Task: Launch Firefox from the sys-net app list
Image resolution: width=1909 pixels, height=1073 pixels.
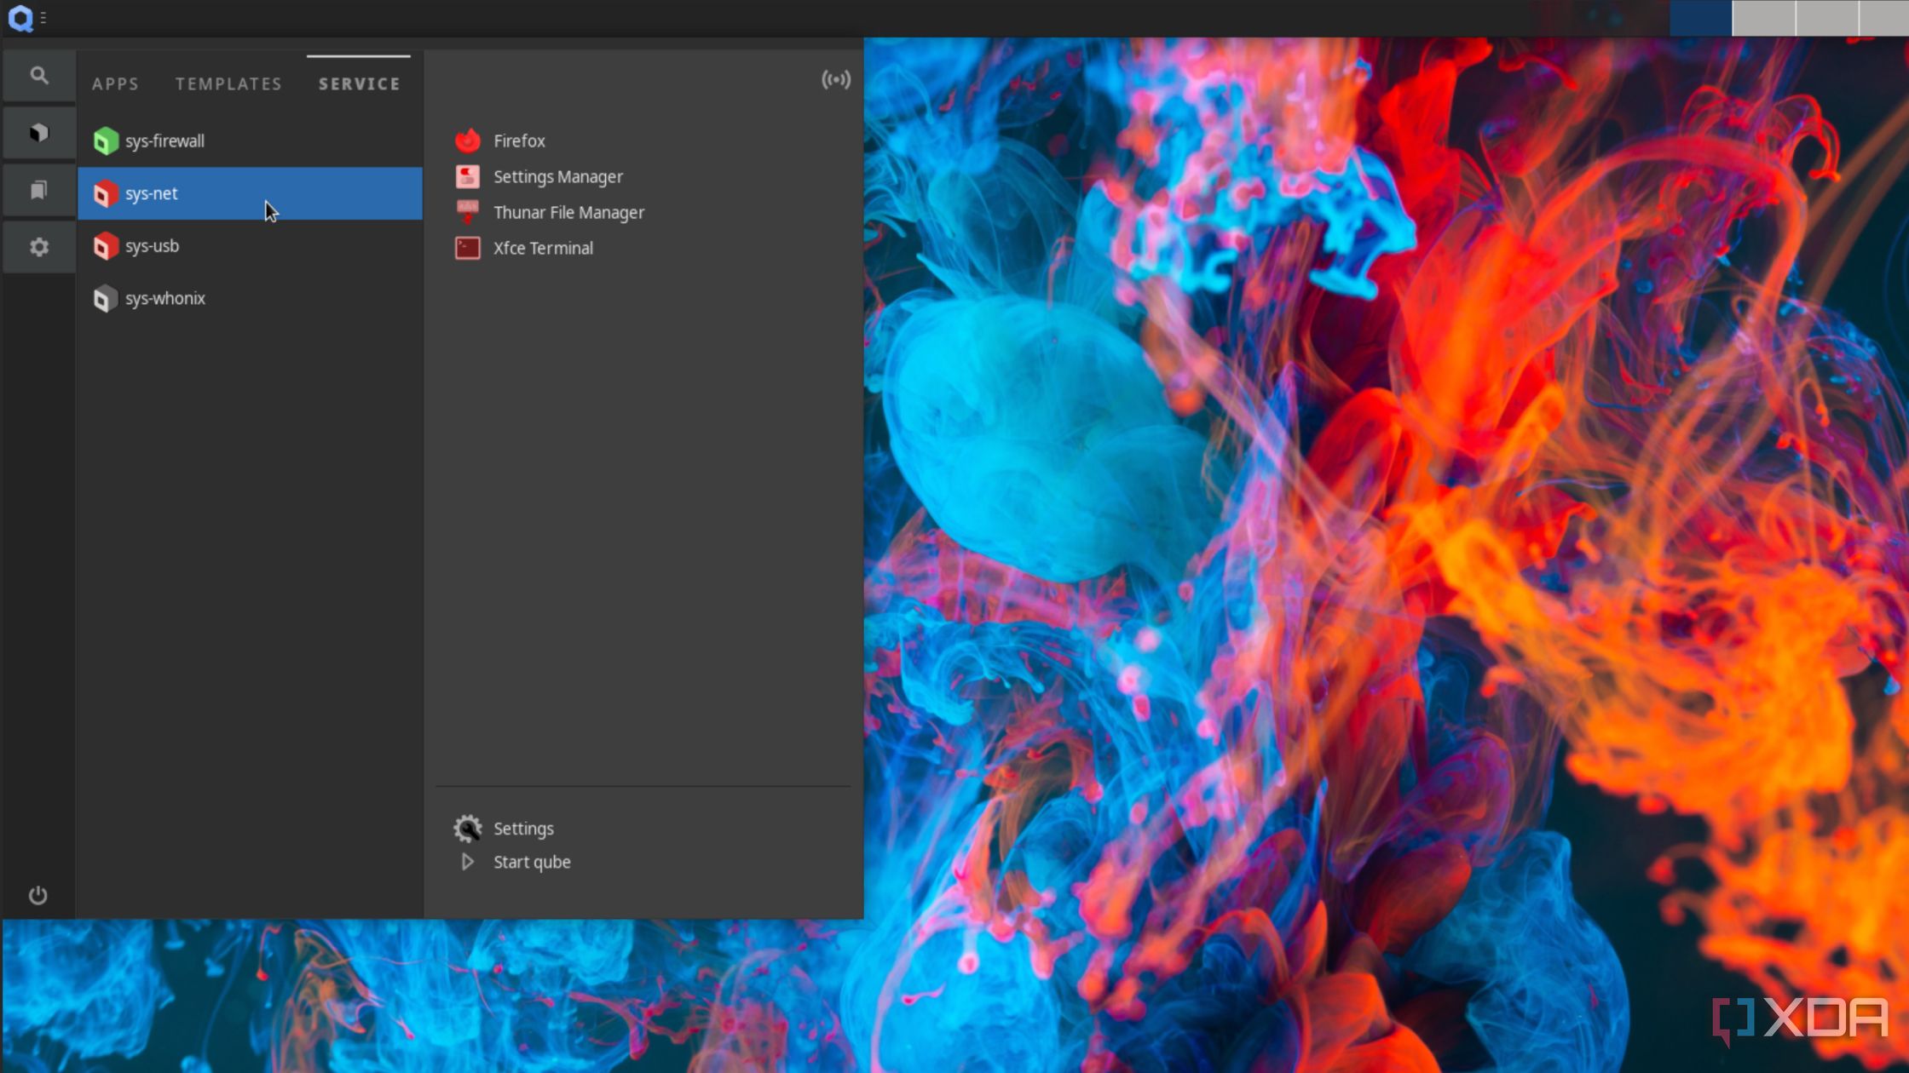Action: coord(519,141)
